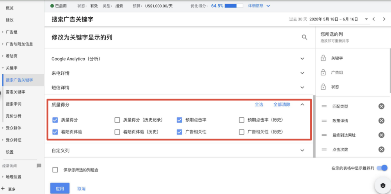Uncheck the 质量得分 checkbox
This screenshot has width=391, height=194.
(55, 120)
